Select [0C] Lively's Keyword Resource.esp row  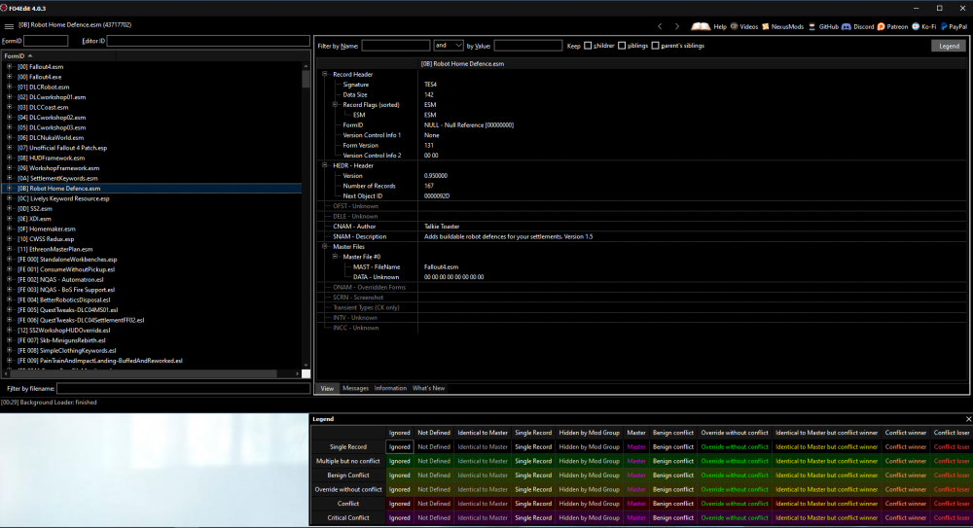(x=152, y=198)
